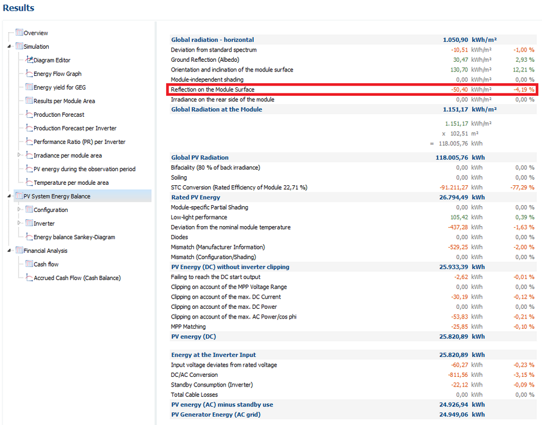
Task: Open Accrued Cash Flow (Cash Balance)
Action: [77, 278]
